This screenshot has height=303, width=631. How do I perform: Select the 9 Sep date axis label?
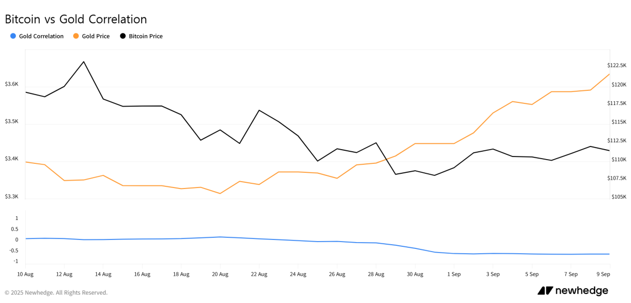tap(603, 274)
